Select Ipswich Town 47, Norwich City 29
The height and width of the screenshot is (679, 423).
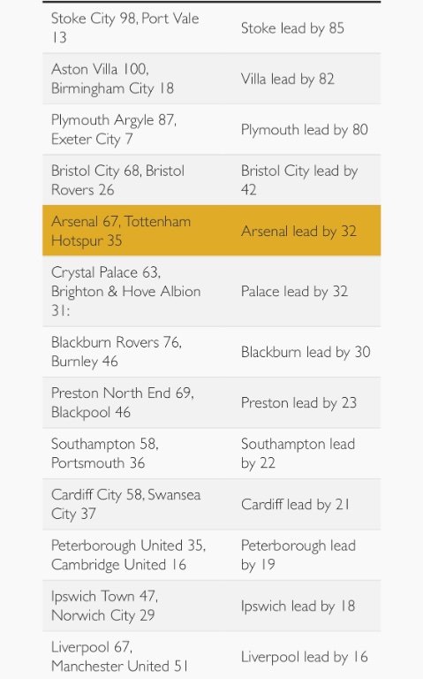tap(105, 606)
